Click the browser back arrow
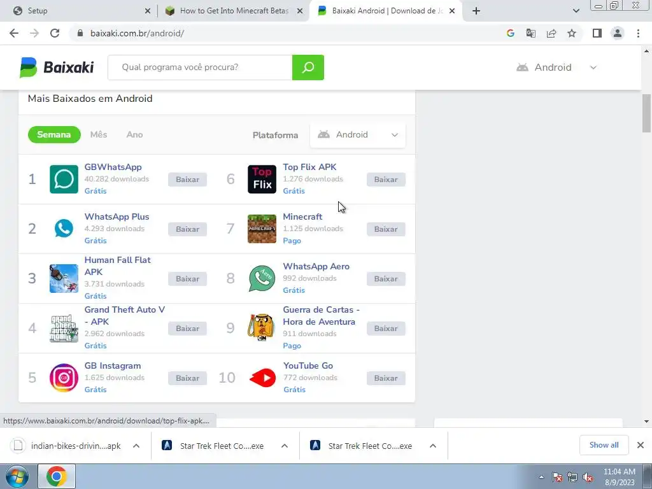This screenshot has height=489, width=652. [14, 33]
